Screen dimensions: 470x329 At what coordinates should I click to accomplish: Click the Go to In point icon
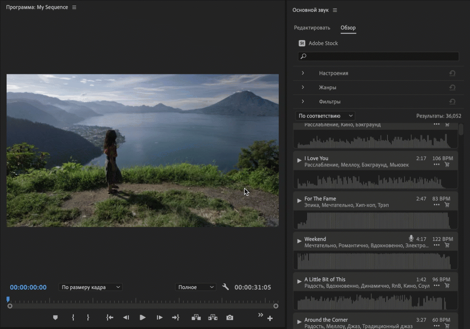110,318
